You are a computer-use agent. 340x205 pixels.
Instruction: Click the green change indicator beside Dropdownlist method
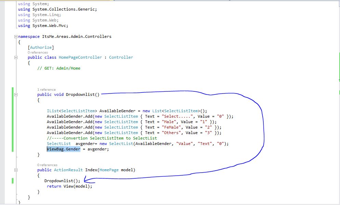point(12,119)
